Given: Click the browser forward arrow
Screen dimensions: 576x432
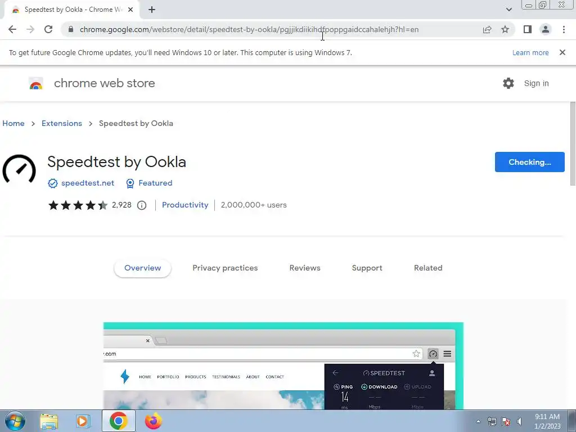Looking at the screenshot, I should tap(30, 29).
